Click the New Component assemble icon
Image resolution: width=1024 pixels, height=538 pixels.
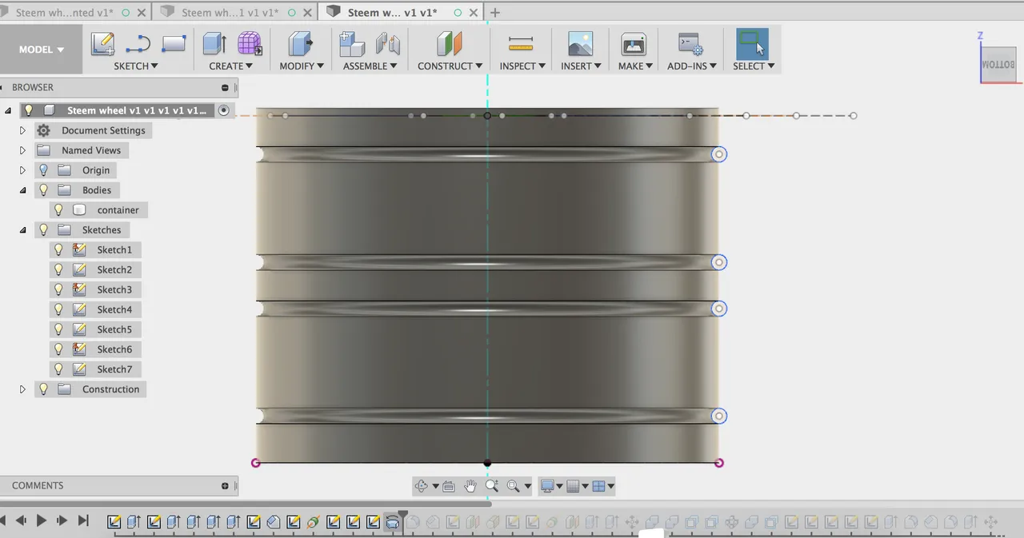point(352,43)
